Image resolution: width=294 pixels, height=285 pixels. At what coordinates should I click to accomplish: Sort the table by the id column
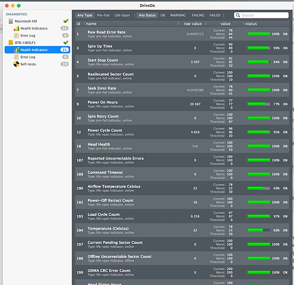78,24
